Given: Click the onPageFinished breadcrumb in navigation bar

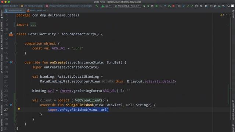Looking at the screenshot, I should coord(69,6).
